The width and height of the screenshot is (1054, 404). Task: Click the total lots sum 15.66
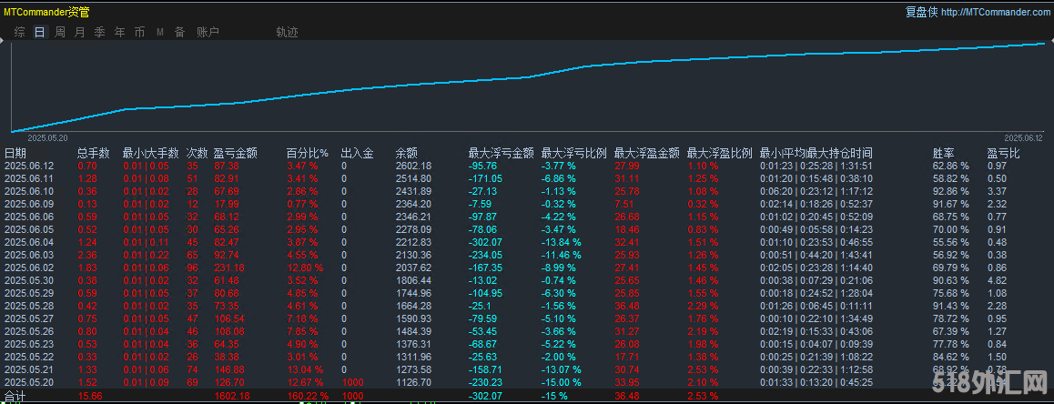point(89,397)
